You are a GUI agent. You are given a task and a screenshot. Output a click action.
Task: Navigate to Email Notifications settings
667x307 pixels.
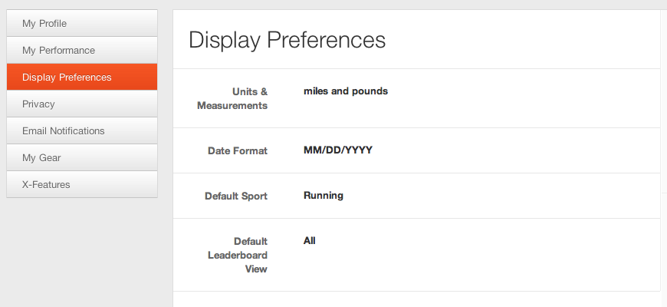pyautogui.click(x=82, y=130)
